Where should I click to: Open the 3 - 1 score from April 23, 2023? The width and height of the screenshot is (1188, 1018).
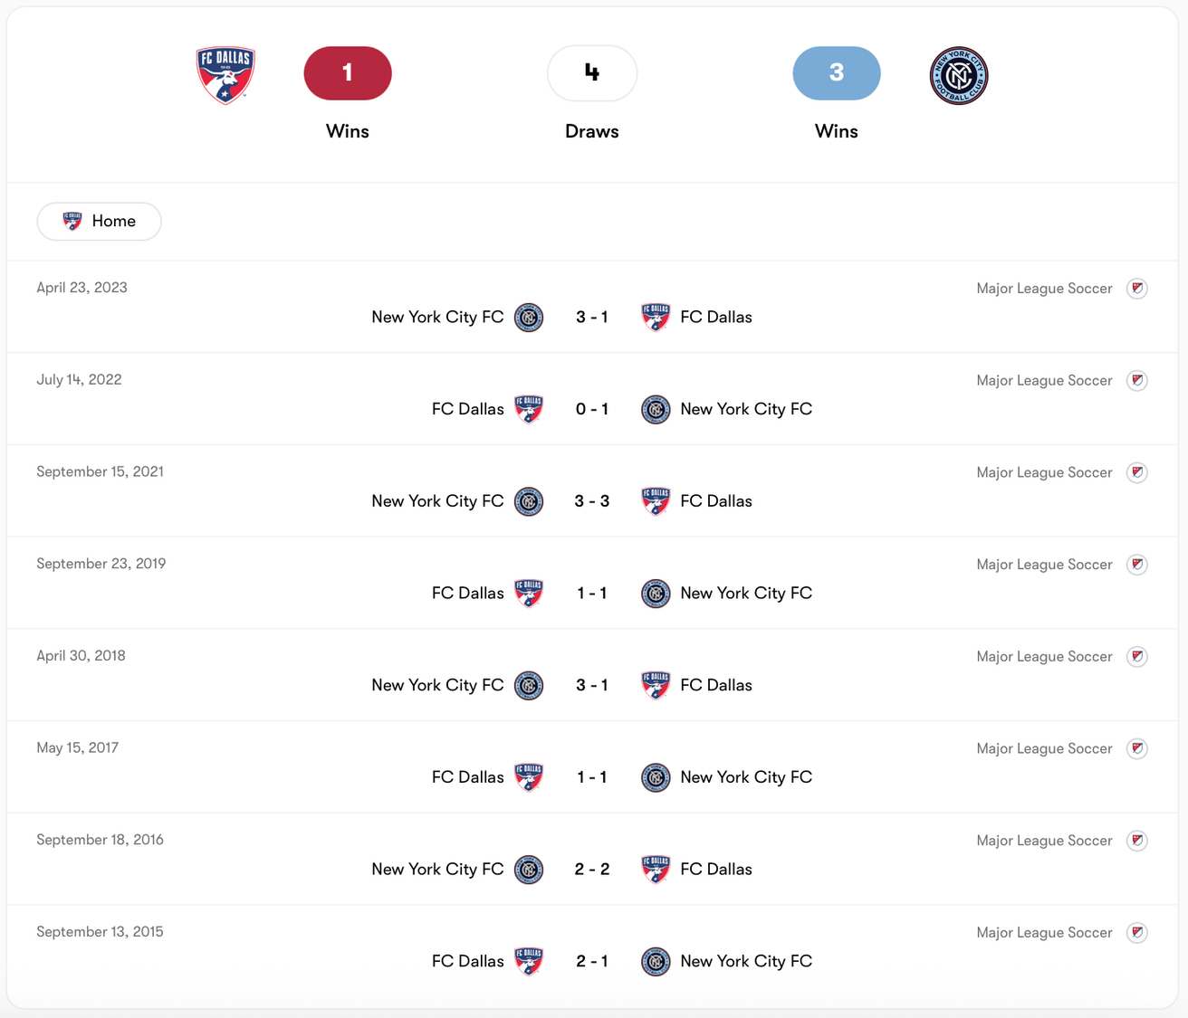(592, 318)
